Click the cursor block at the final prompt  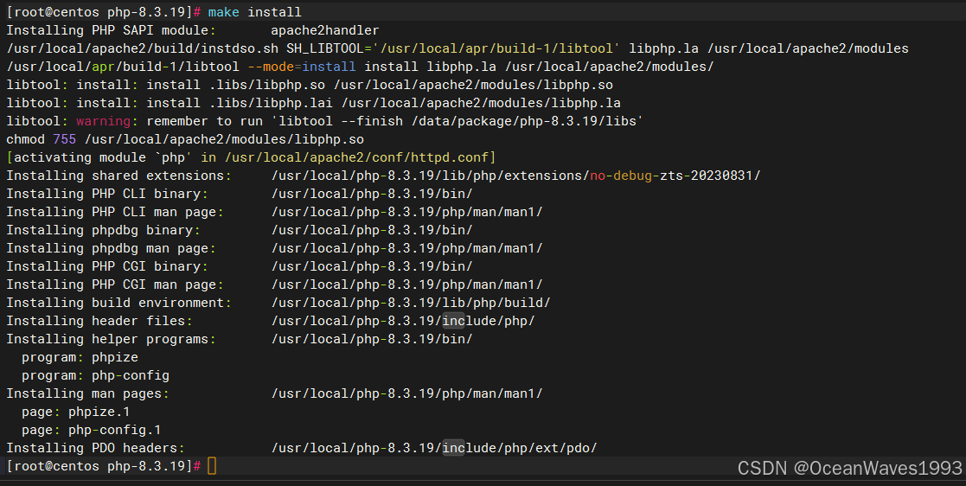[x=212, y=465]
